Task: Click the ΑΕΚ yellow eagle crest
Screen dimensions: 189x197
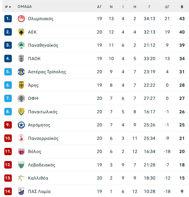Action: 21,32
